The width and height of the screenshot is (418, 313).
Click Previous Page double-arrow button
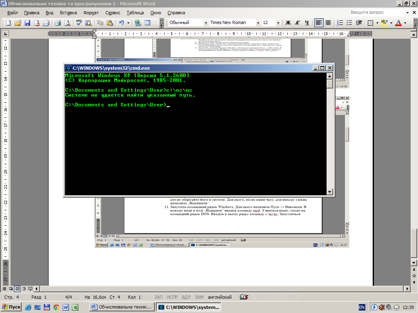[414, 269]
